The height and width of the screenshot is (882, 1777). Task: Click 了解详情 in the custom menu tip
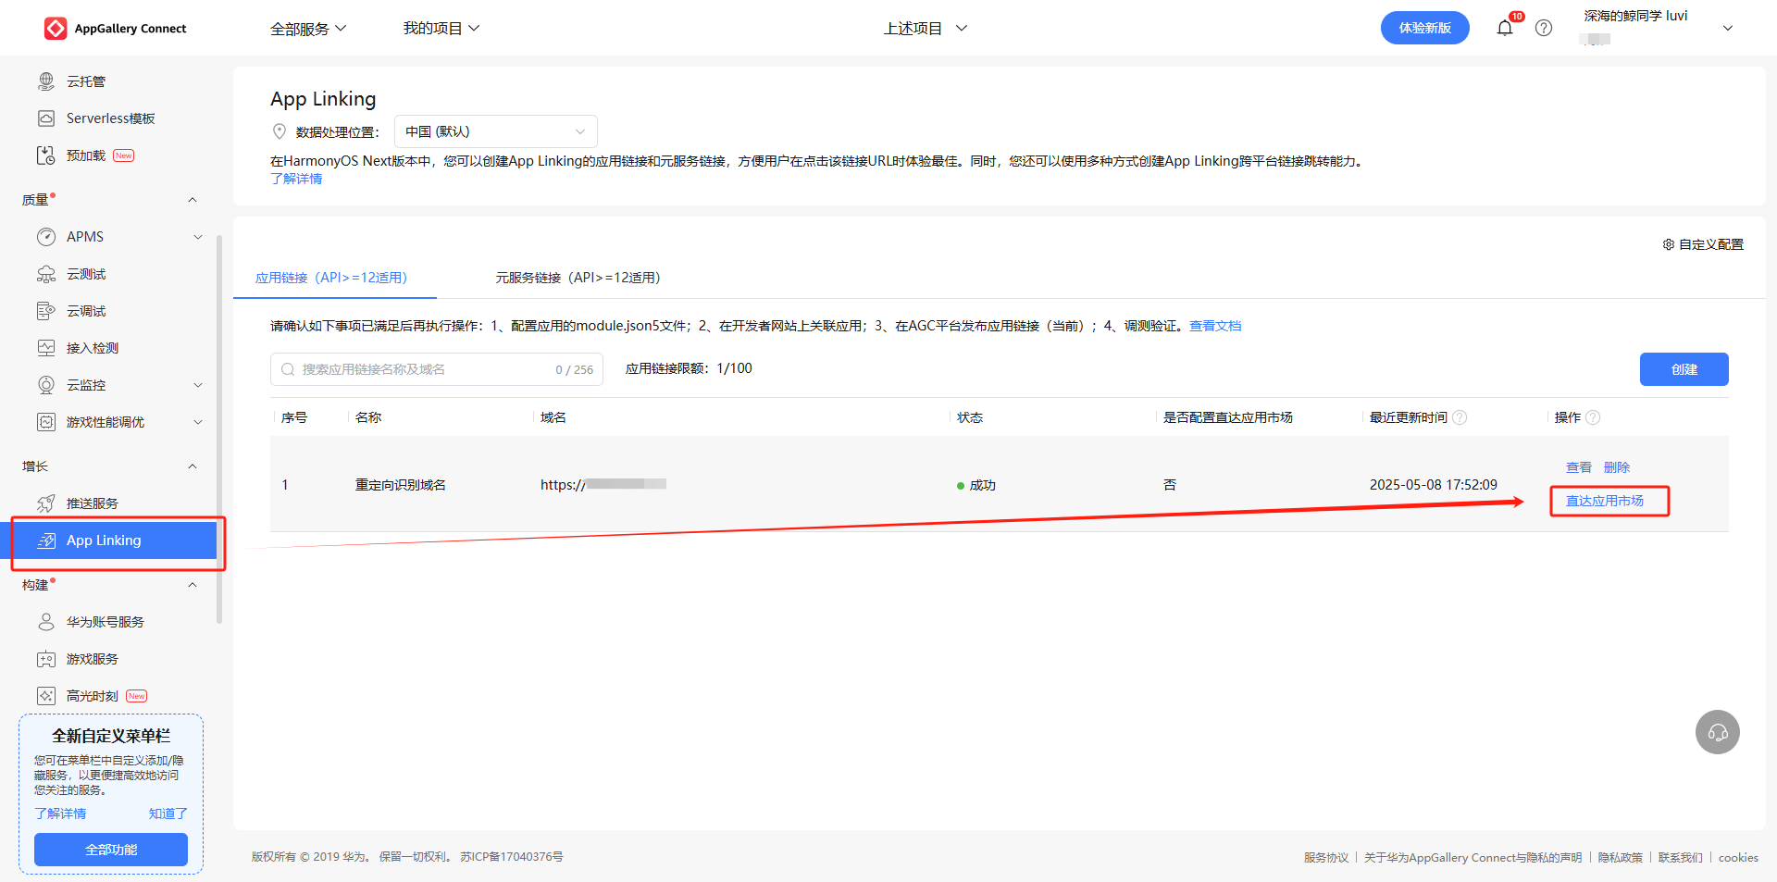[60, 814]
